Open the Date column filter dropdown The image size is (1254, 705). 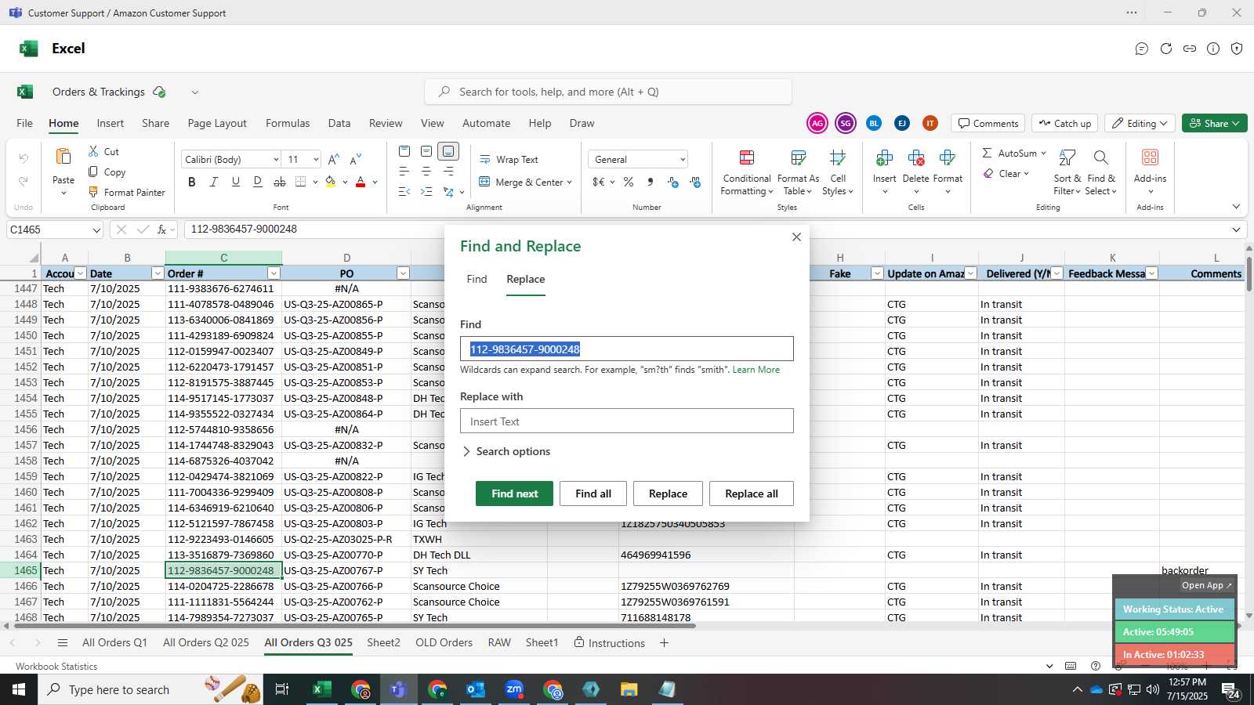[158, 273]
